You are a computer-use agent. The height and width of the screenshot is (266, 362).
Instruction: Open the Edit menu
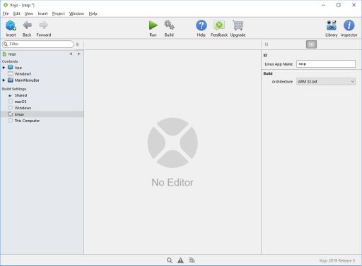click(17, 13)
